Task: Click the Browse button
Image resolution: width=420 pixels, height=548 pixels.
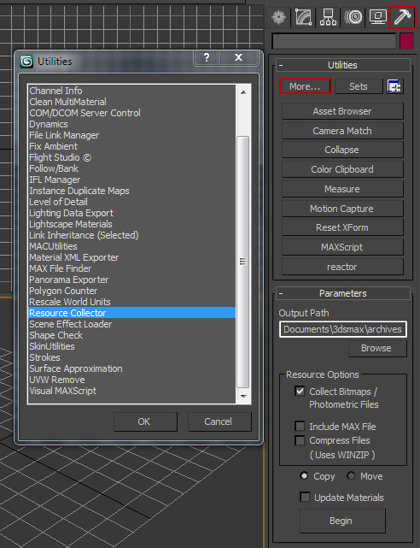Action: tap(377, 349)
